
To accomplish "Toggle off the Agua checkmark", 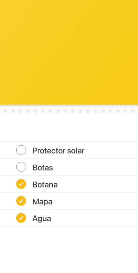I will click(21, 218).
